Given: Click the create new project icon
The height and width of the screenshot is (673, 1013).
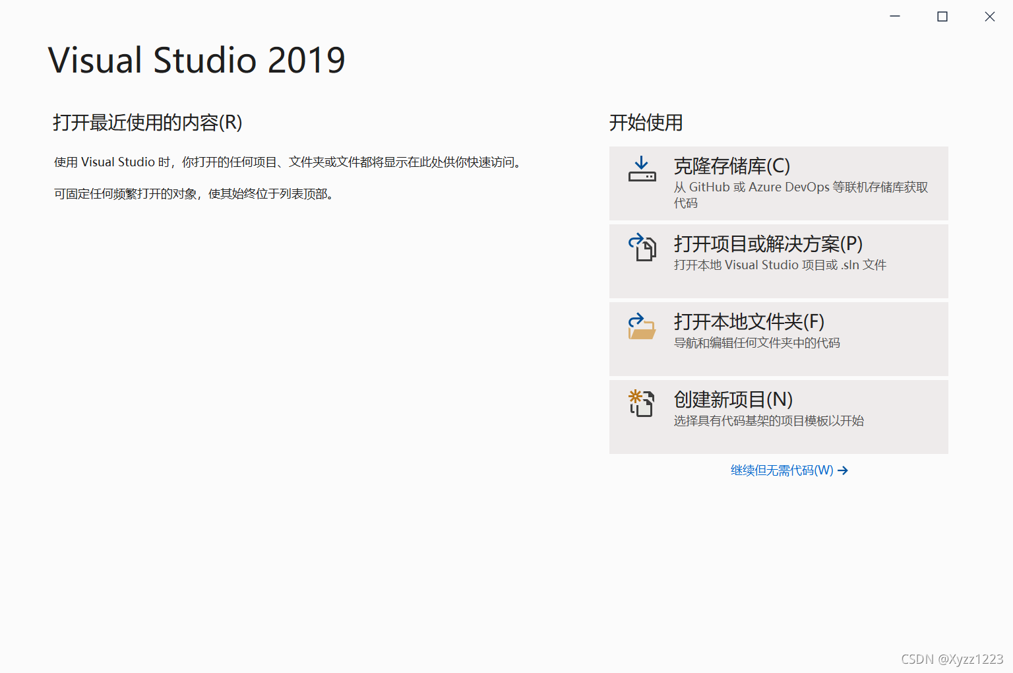Looking at the screenshot, I should [x=642, y=403].
